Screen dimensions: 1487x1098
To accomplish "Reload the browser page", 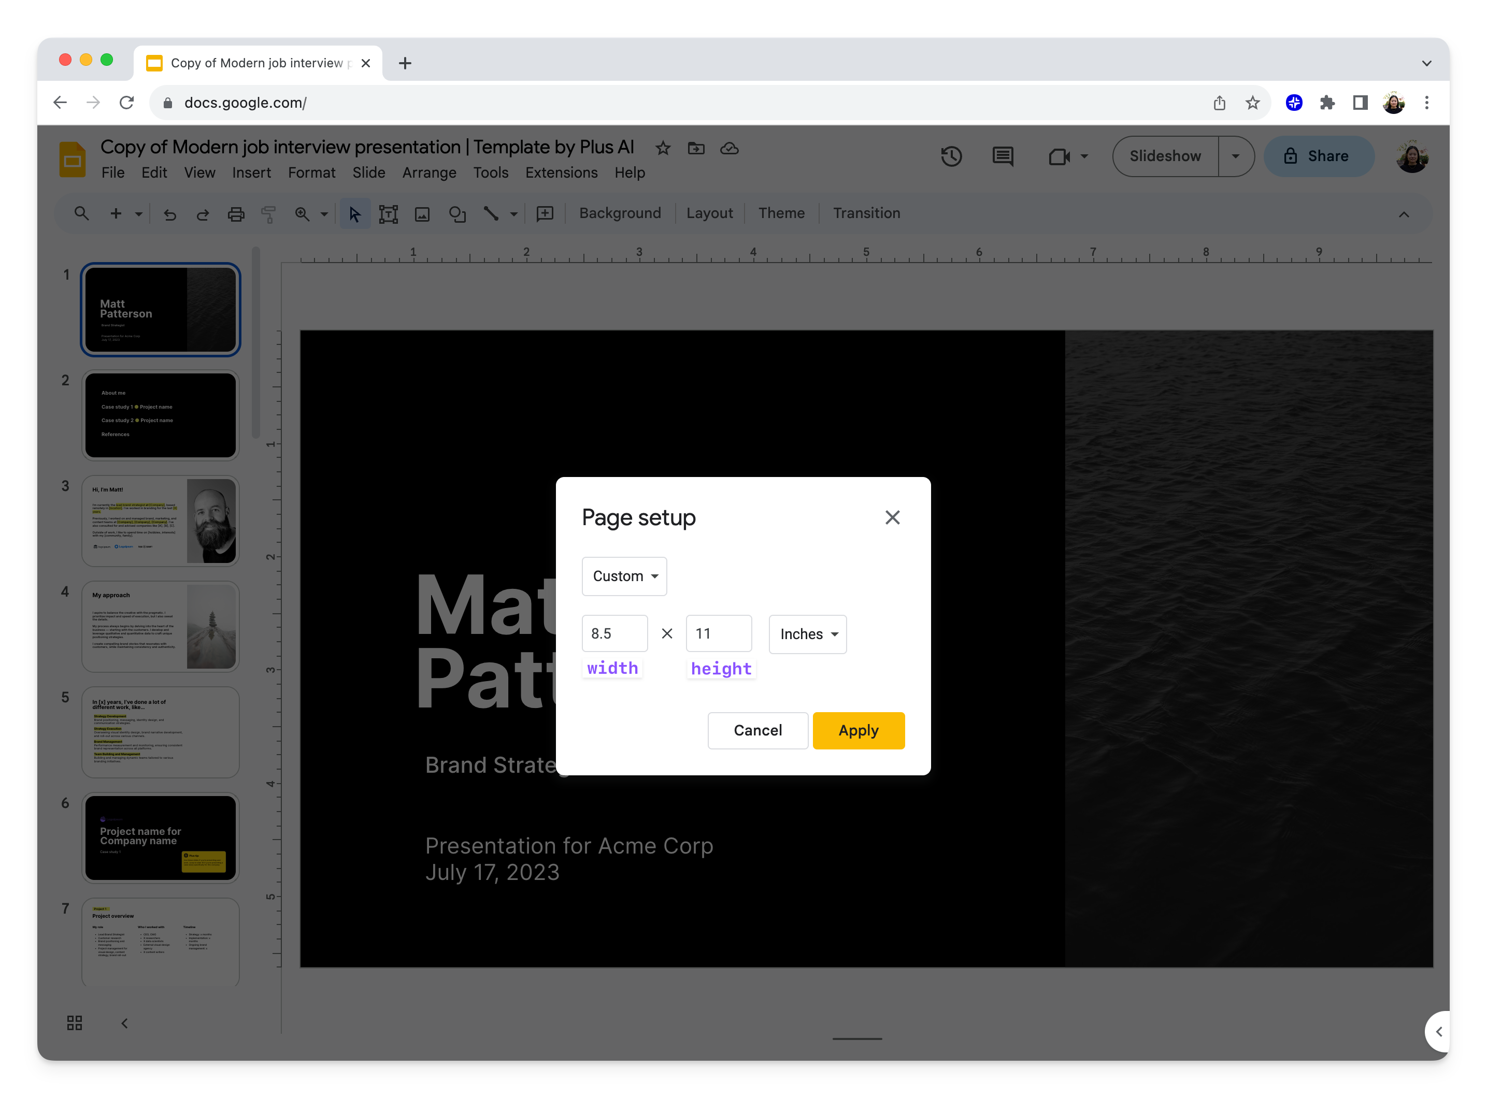I will tap(126, 103).
